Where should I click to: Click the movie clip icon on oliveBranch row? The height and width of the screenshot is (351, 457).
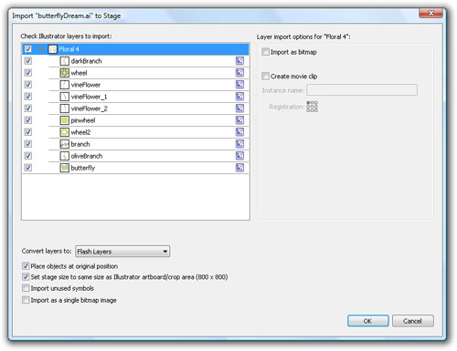(239, 156)
